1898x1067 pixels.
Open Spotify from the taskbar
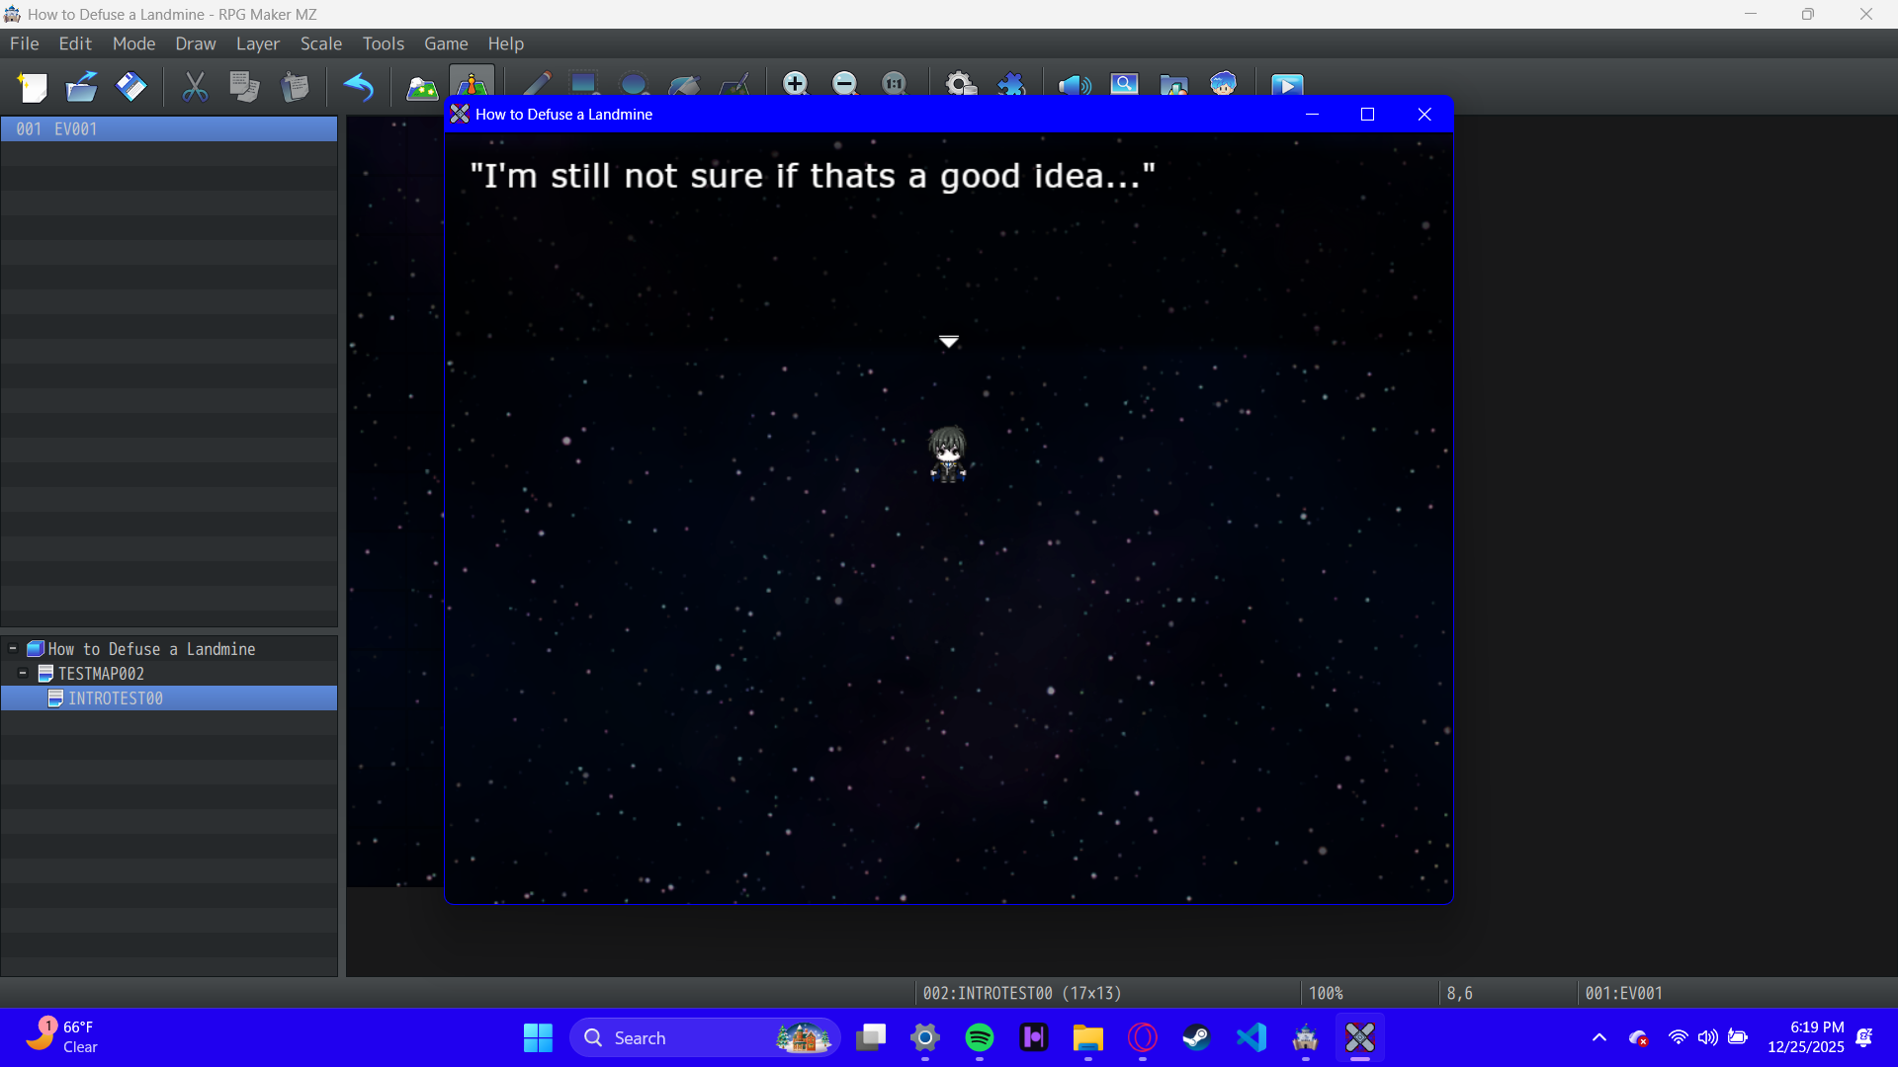(x=979, y=1037)
